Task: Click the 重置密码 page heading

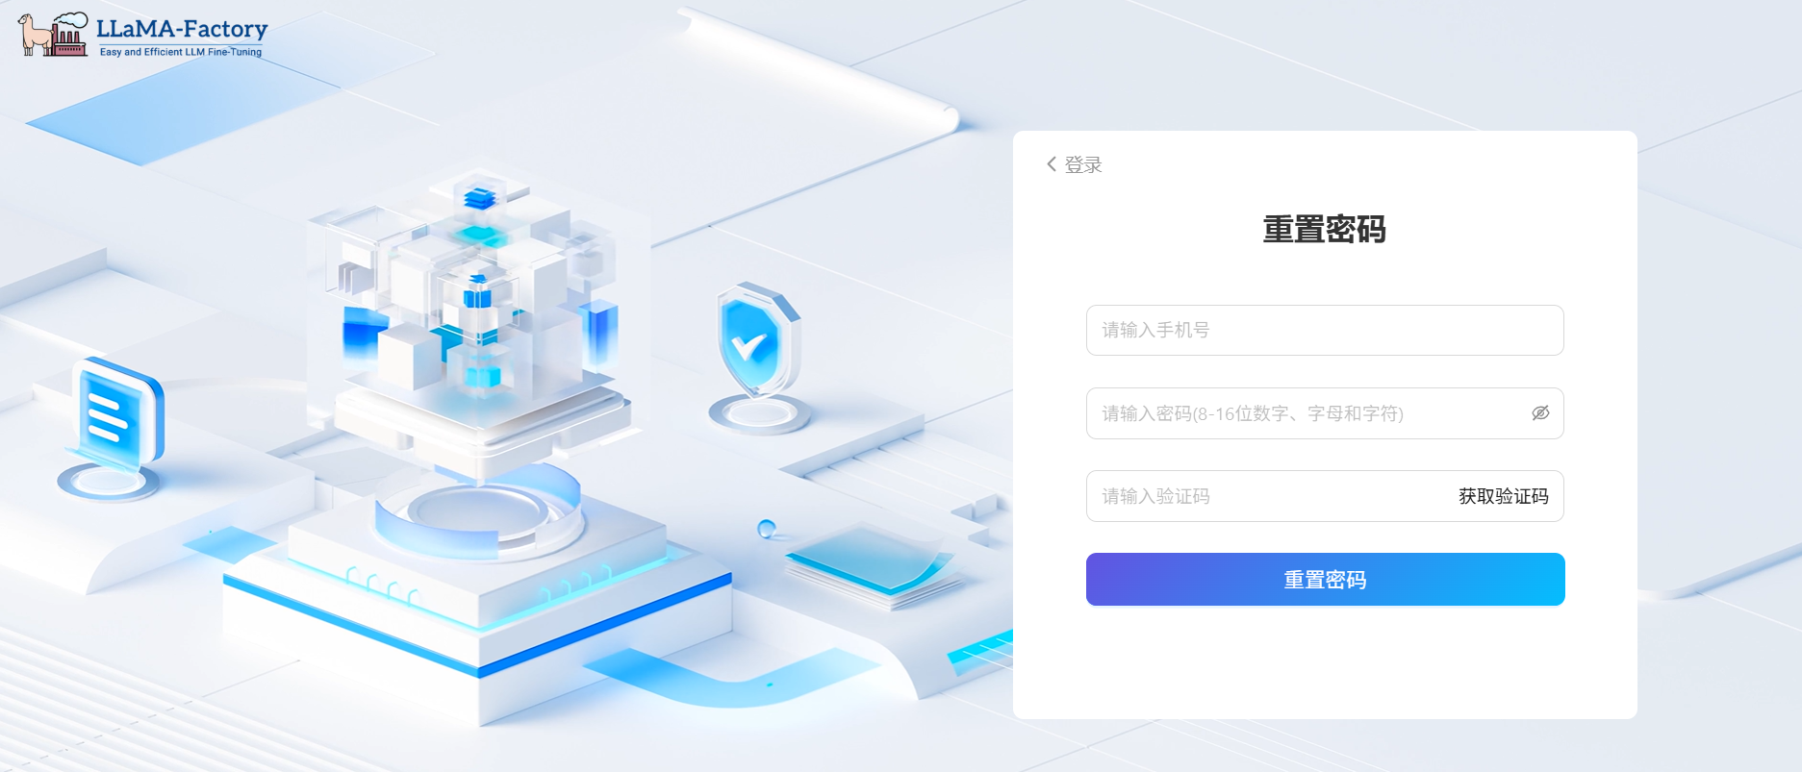Action: [1324, 230]
